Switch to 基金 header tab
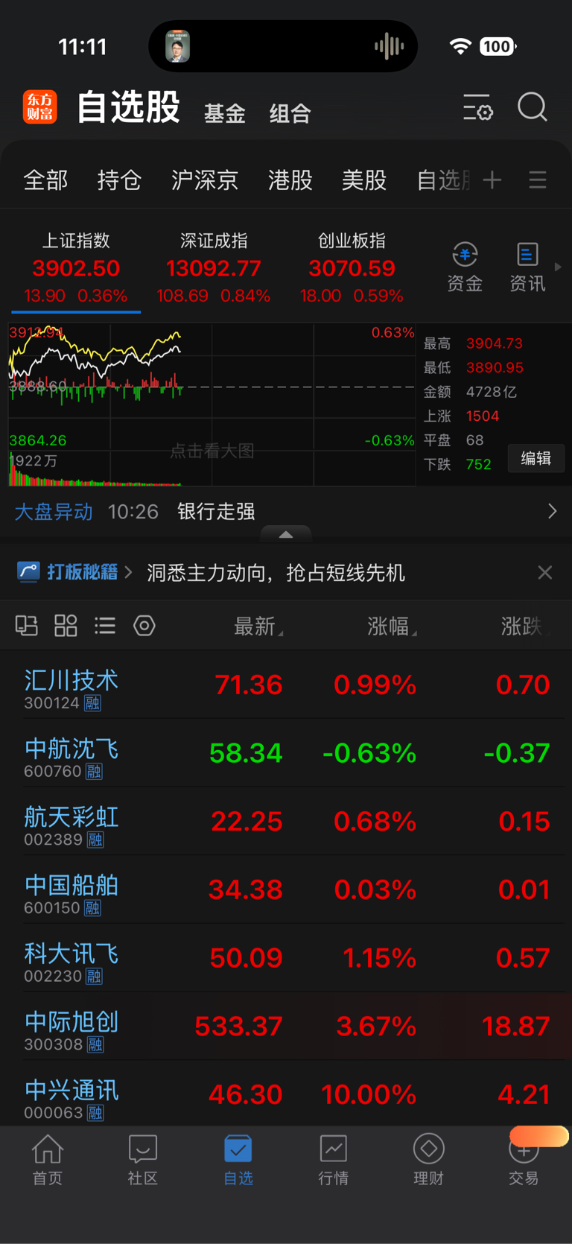The height and width of the screenshot is (1244, 572). (x=225, y=113)
